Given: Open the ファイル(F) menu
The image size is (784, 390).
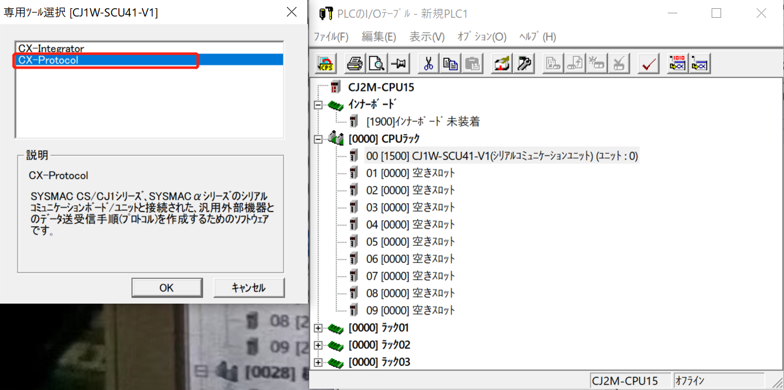Looking at the screenshot, I should (331, 37).
